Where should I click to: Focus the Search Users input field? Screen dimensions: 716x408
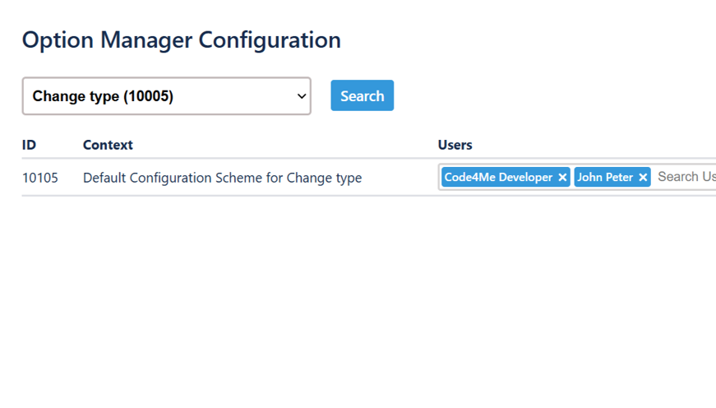coord(686,177)
